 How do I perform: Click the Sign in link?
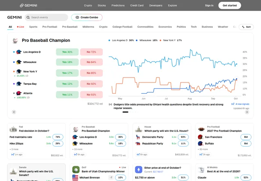[x=209, y=5]
